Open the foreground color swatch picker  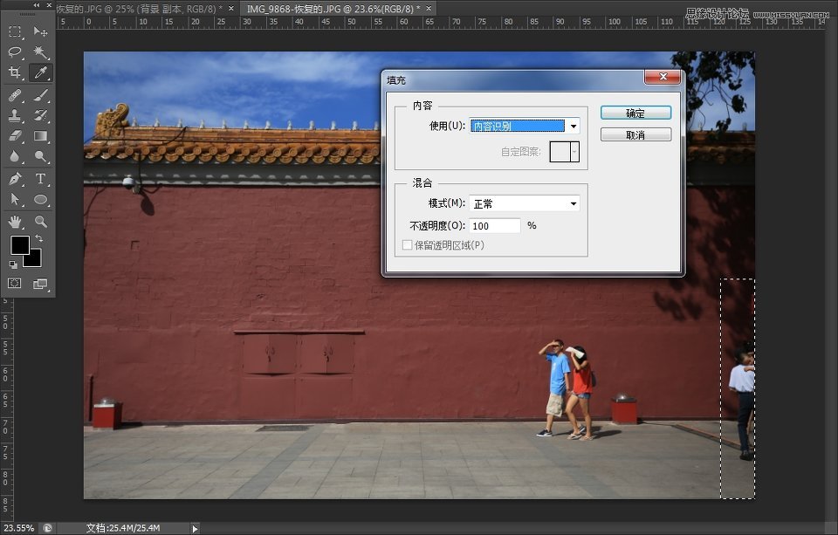pos(20,244)
